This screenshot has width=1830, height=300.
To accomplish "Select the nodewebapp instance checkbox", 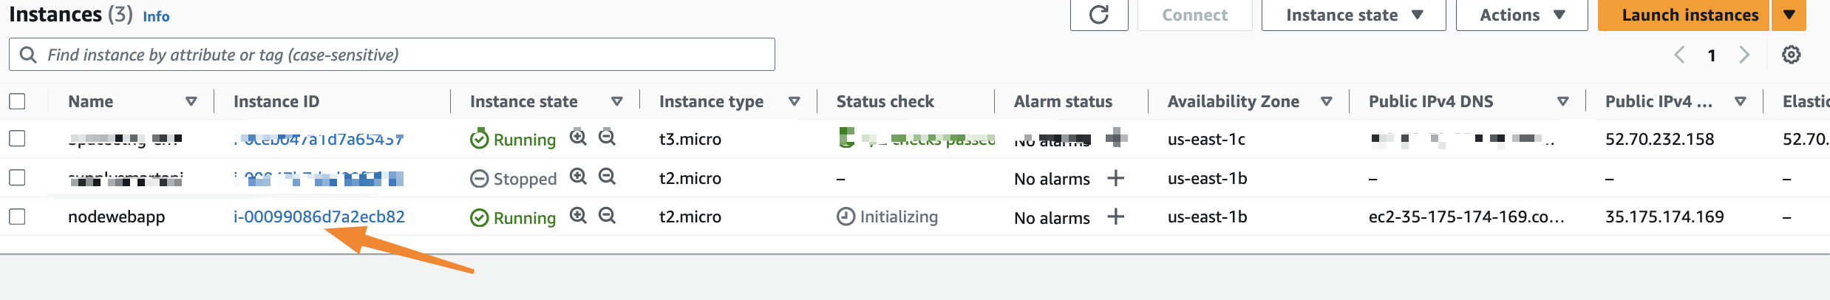I will click(x=17, y=217).
